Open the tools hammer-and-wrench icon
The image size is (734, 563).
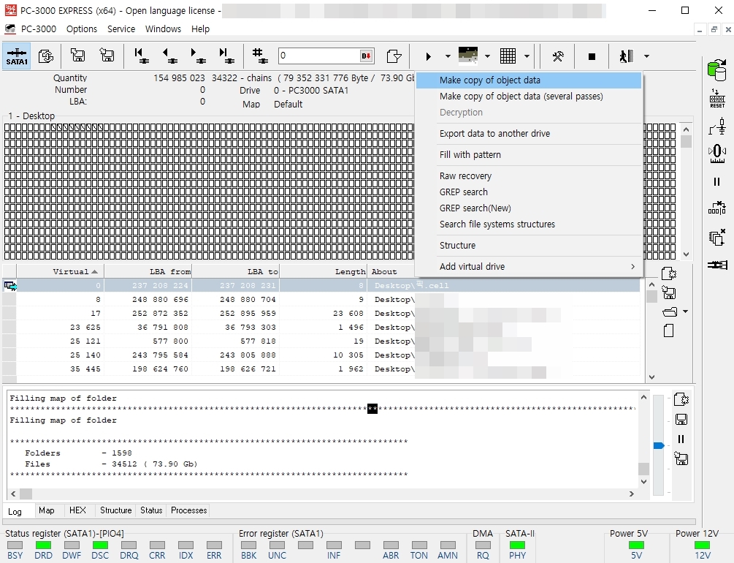point(557,57)
